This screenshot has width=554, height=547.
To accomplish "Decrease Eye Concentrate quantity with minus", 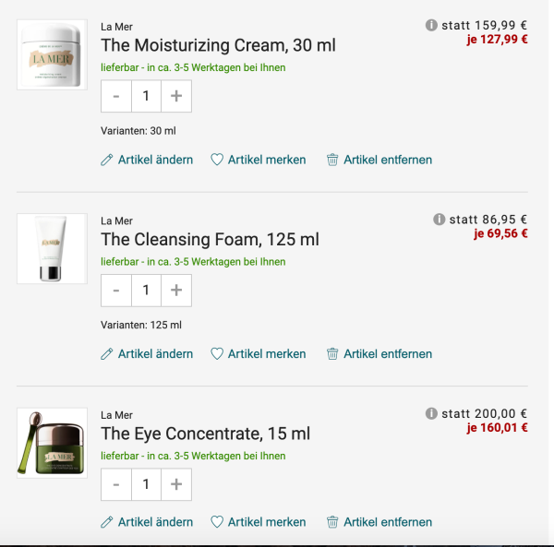I will coord(116,484).
